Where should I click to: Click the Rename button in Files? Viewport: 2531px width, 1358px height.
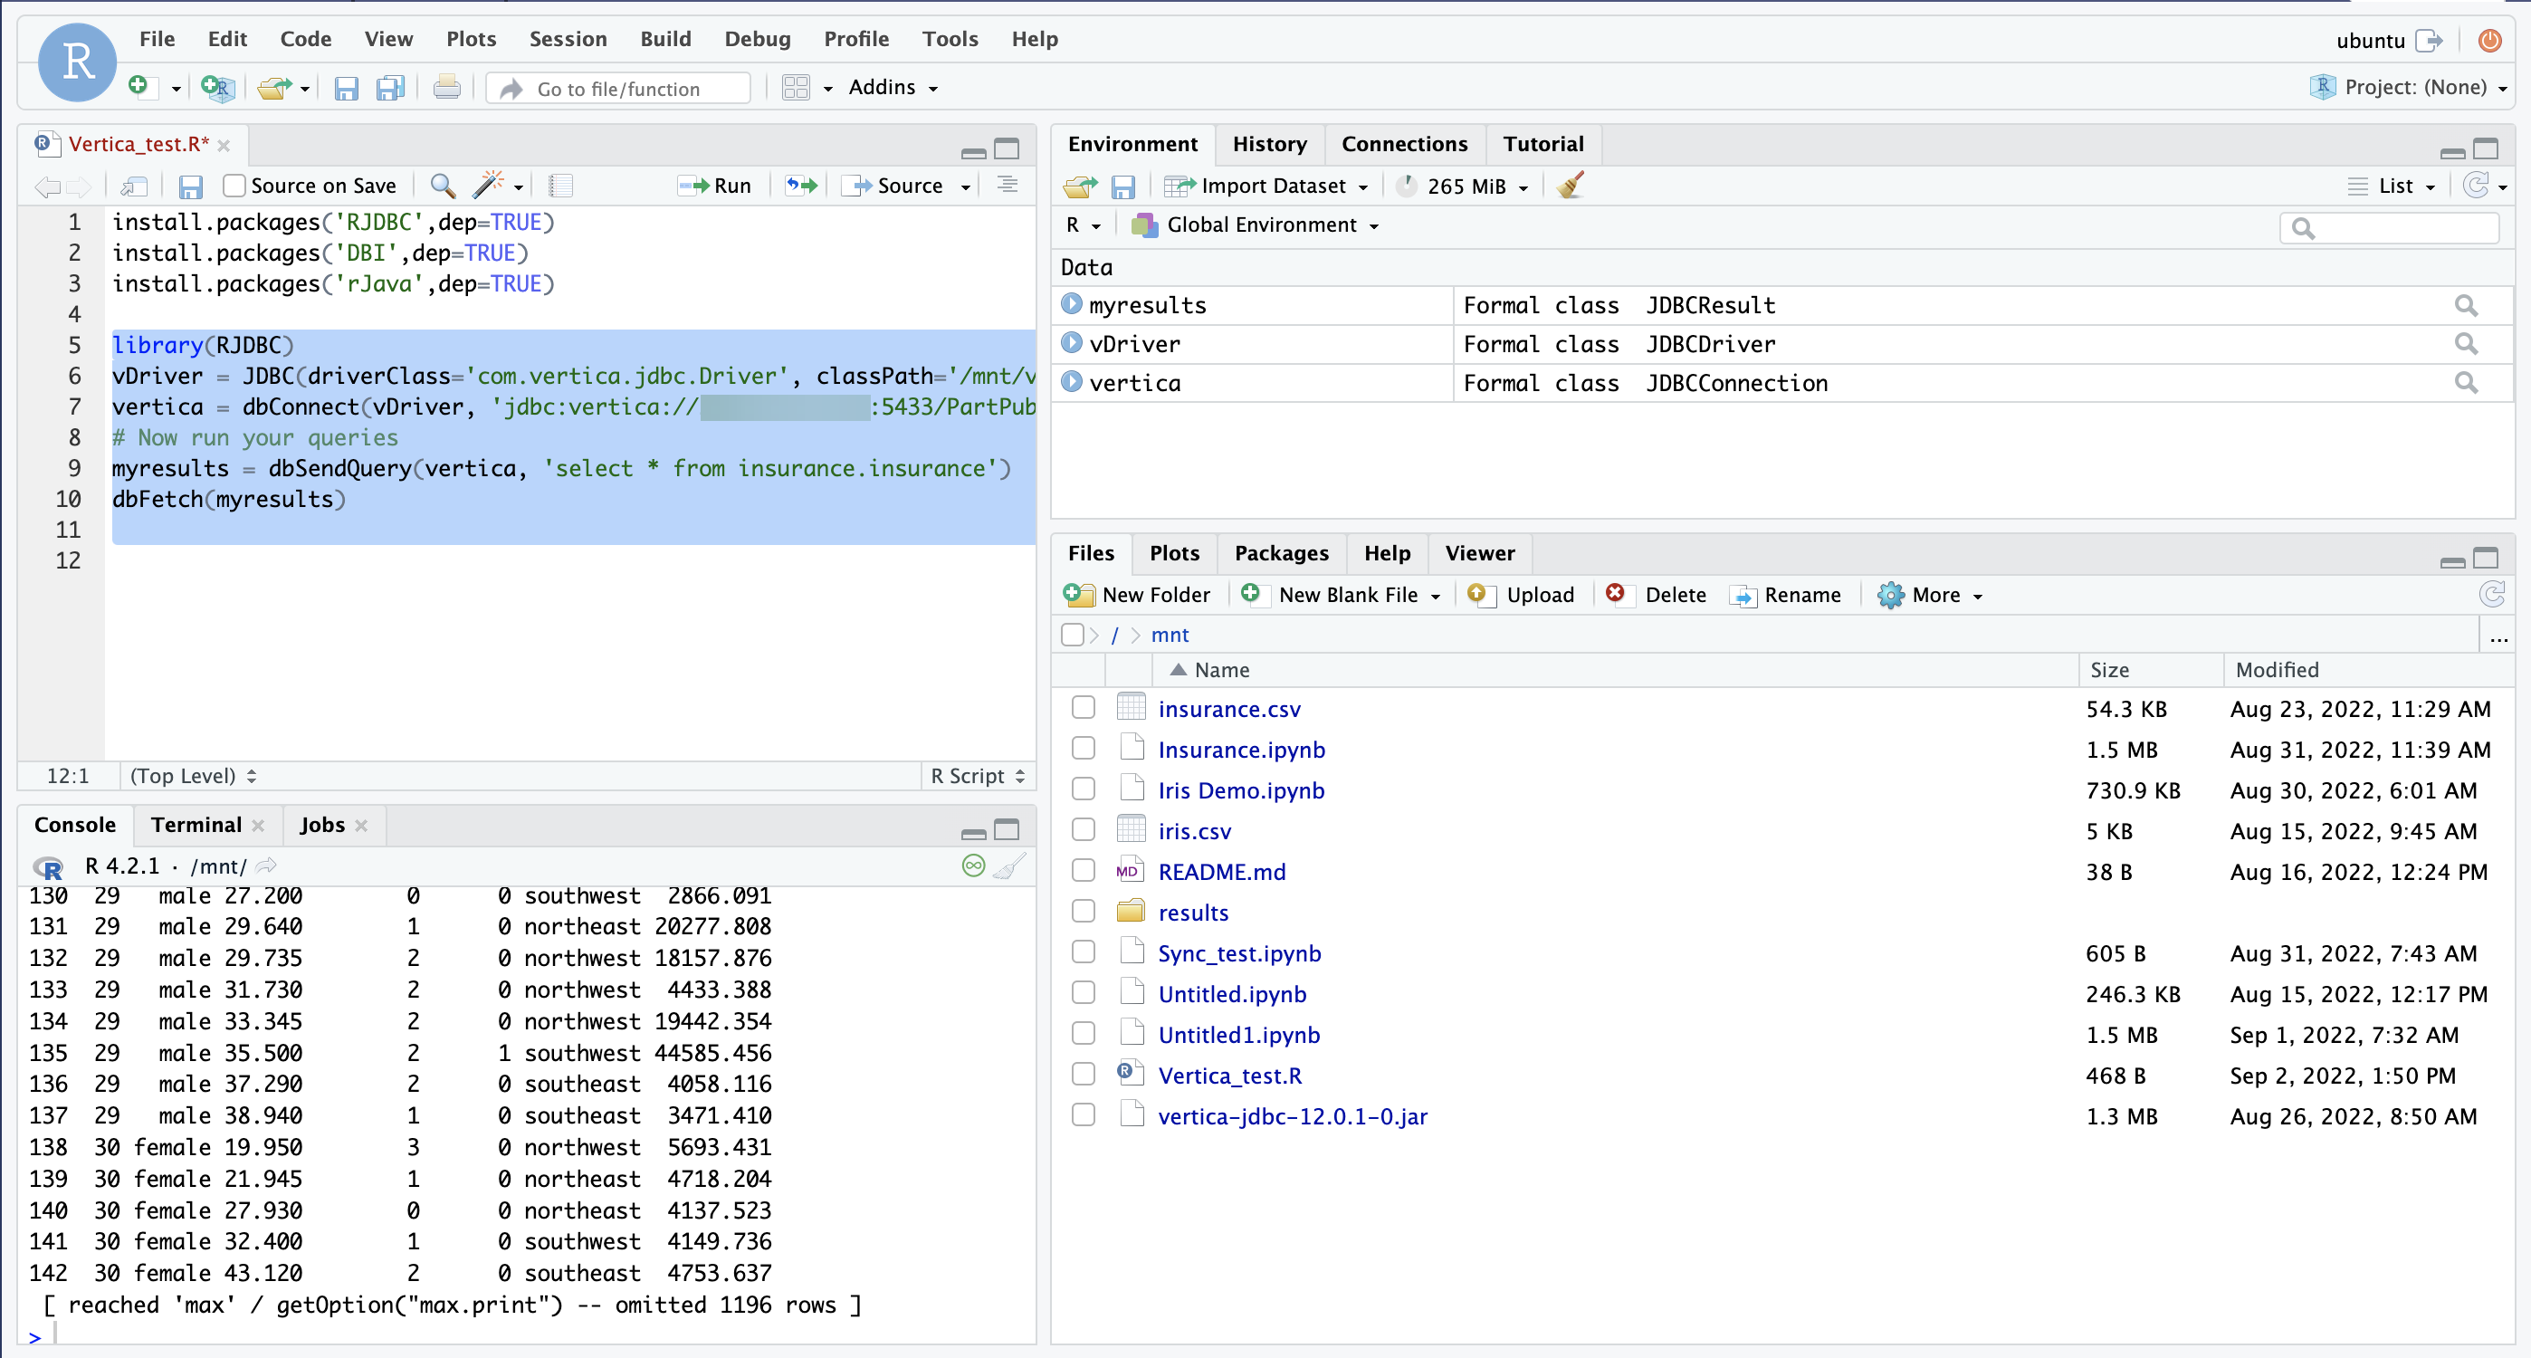1786,595
